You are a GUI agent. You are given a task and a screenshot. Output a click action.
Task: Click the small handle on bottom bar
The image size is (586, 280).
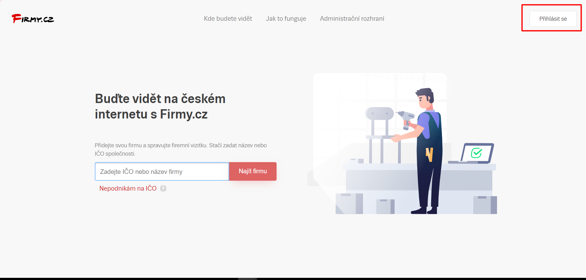(x=247, y=279)
